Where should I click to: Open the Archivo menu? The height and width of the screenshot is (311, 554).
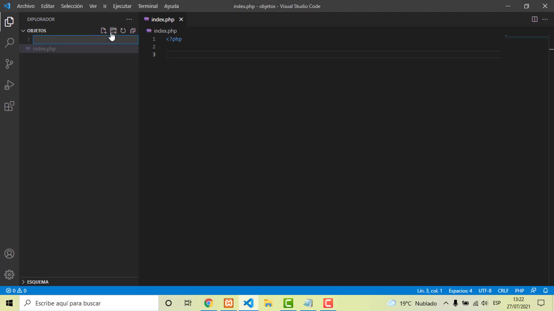pyautogui.click(x=26, y=6)
